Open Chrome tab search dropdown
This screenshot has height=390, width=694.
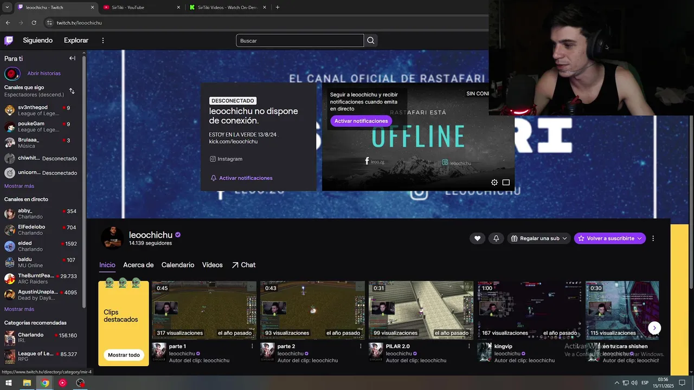tap(7, 8)
